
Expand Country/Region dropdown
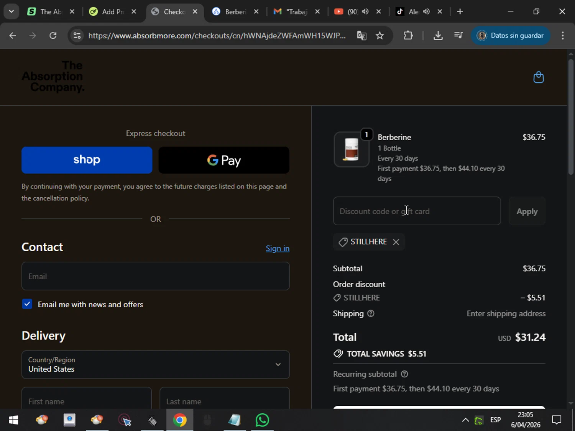(156, 365)
